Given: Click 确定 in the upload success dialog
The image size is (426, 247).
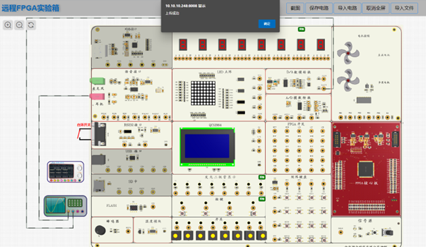Looking at the screenshot, I should point(267,24).
